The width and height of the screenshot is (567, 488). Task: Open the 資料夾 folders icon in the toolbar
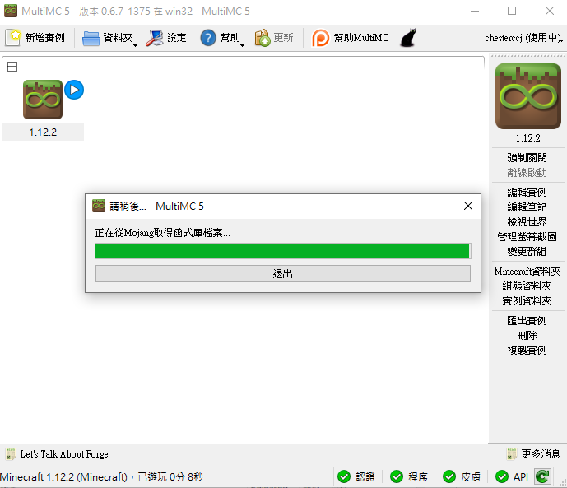91,38
